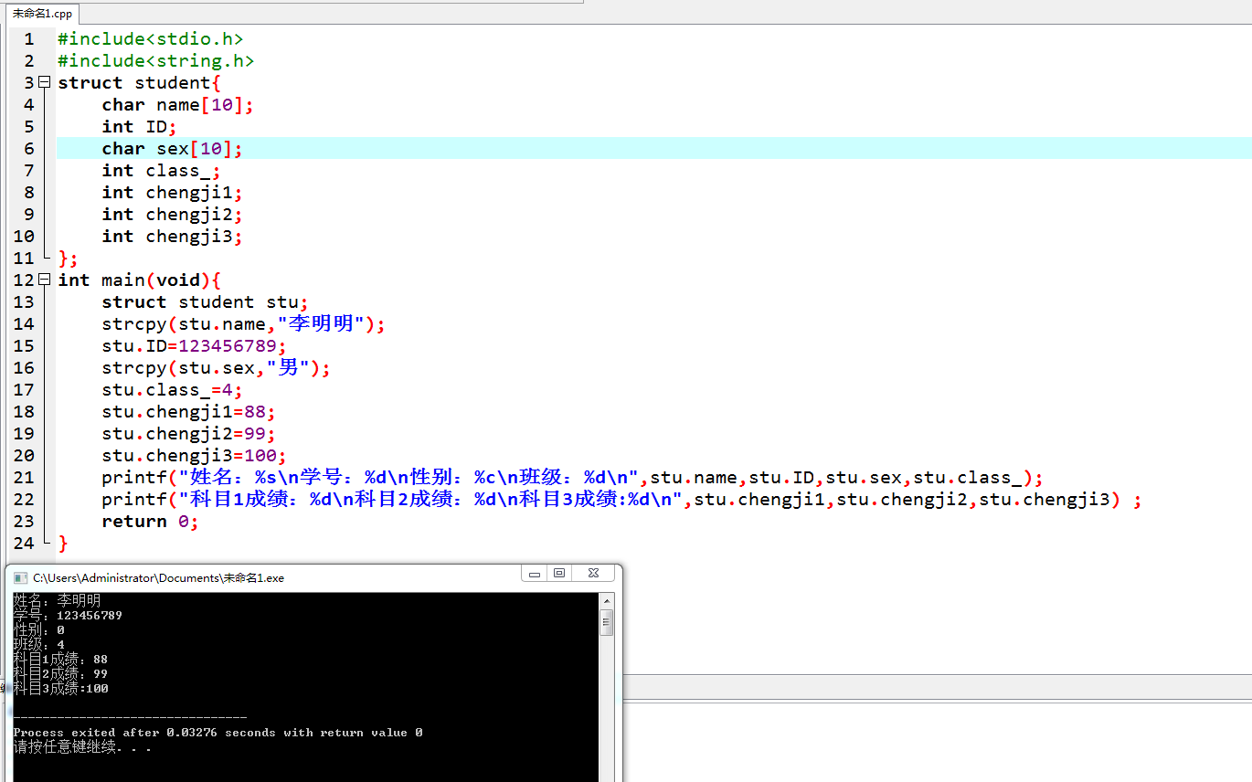Click the 'int chengji2;' declaration
Image resolution: width=1252 pixels, height=782 pixels.
click(x=172, y=214)
